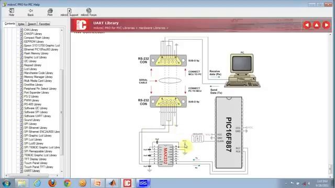Open I2C Library topic
This screenshot has height=188, width=335.
coord(30,61)
